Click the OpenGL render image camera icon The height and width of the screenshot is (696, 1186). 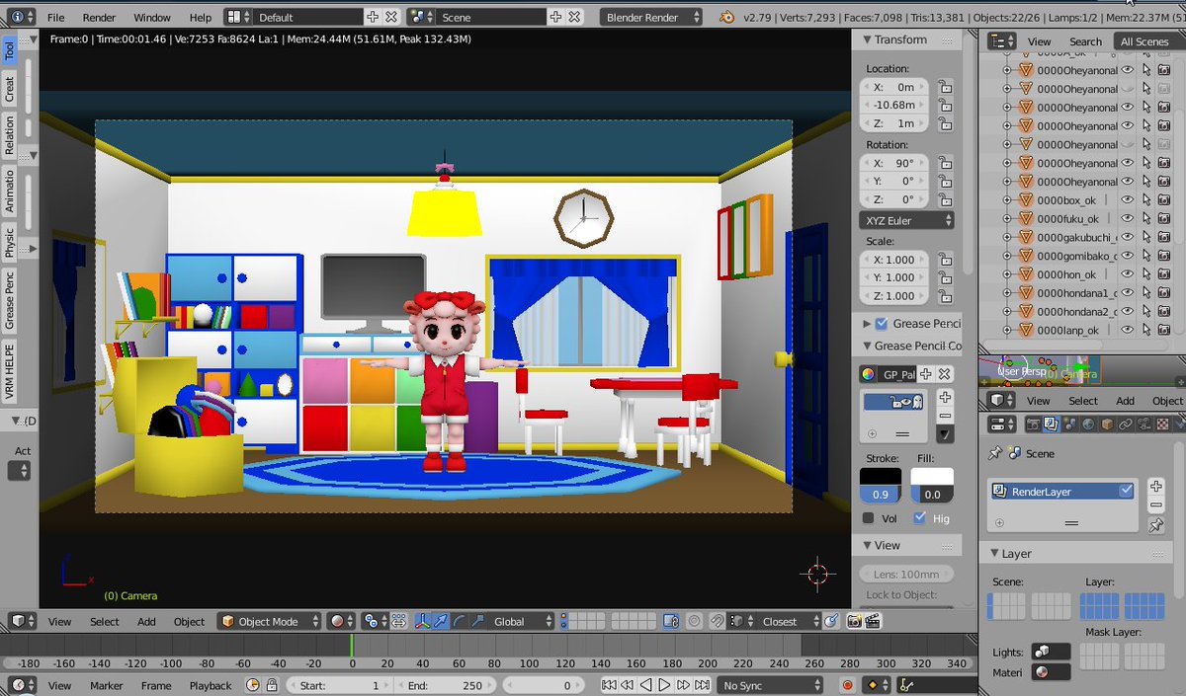tap(852, 621)
